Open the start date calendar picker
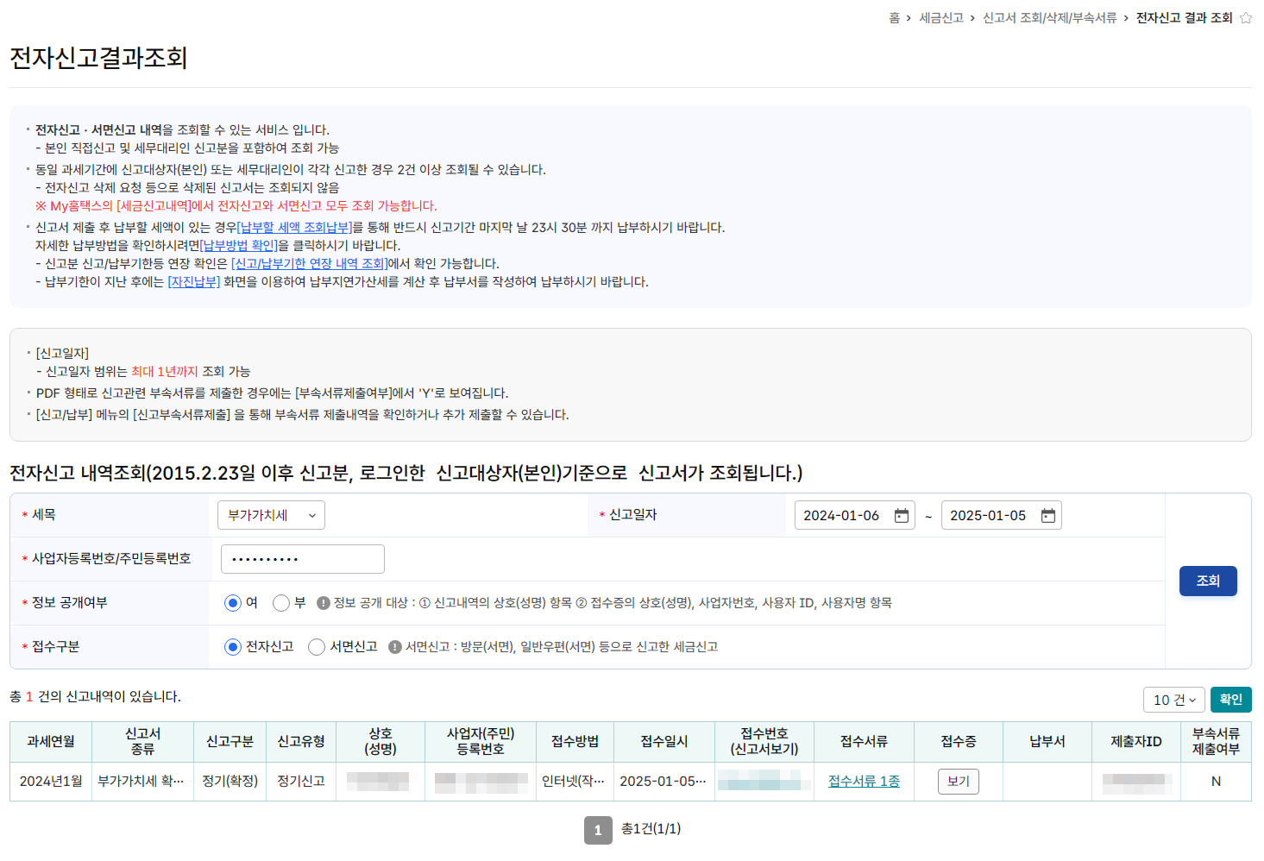 pos(901,515)
